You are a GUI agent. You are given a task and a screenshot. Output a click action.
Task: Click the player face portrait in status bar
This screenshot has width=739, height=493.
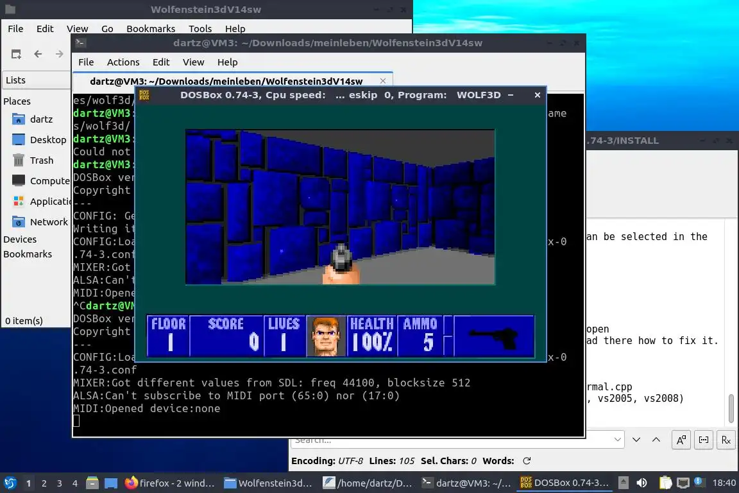point(326,336)
